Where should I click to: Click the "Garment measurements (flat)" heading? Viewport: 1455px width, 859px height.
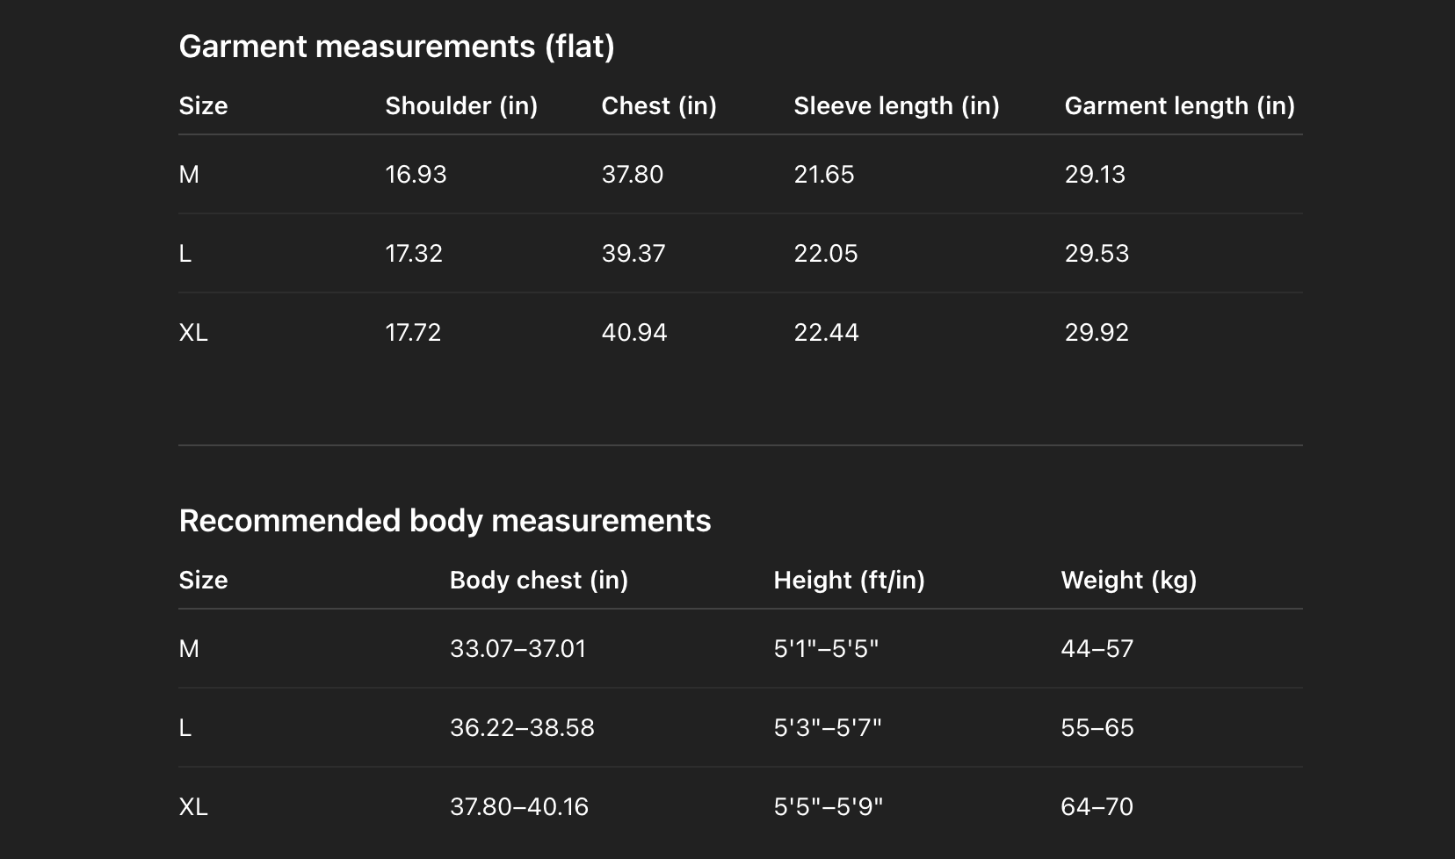click(x=396, y=47)
